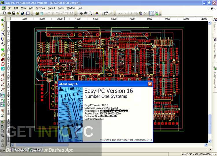Open the Output menu
Viewport: 217px width, 156px height.
click(x=51, y=8)
